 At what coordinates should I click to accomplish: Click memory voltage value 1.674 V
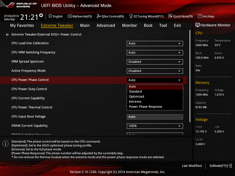click(219, 95)
